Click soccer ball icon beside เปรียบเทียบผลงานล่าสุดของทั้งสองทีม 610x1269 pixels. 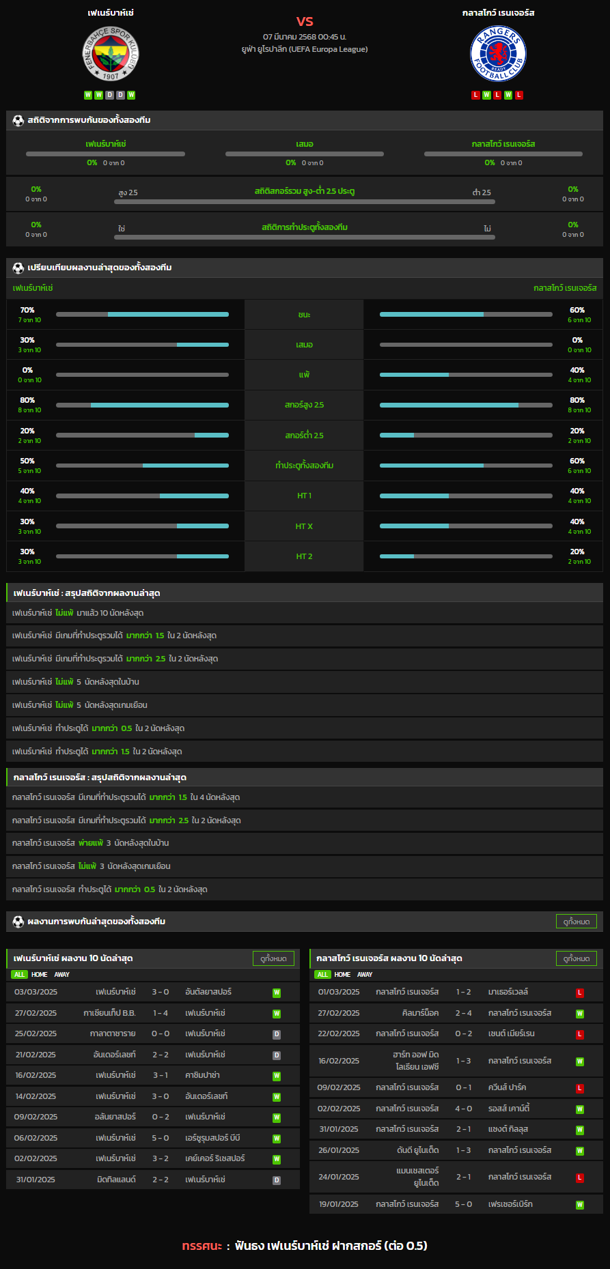[x=18, y=268]
